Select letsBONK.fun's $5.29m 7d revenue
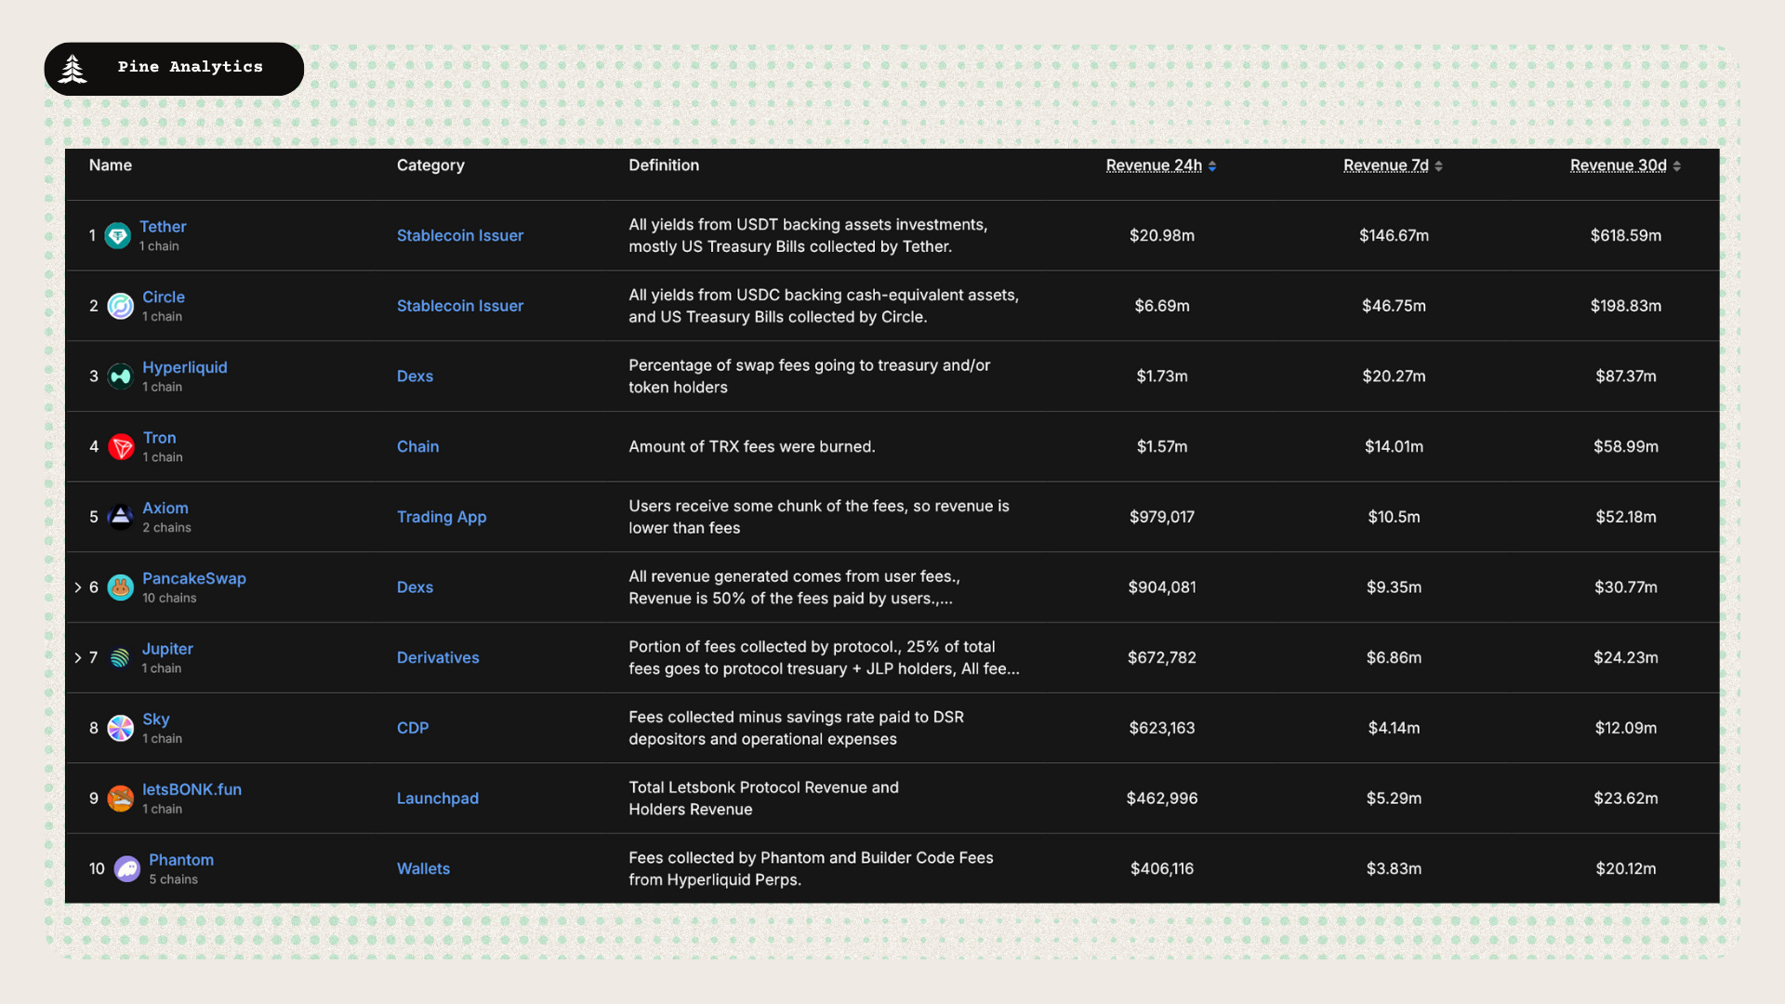The width and height of the screenshot is (1785, 1004). coord(1394,799)
